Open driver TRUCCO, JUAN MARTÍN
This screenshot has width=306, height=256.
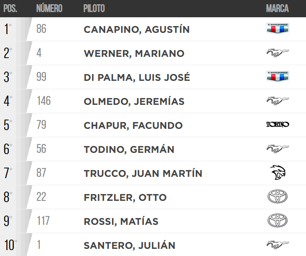(143, 173)
